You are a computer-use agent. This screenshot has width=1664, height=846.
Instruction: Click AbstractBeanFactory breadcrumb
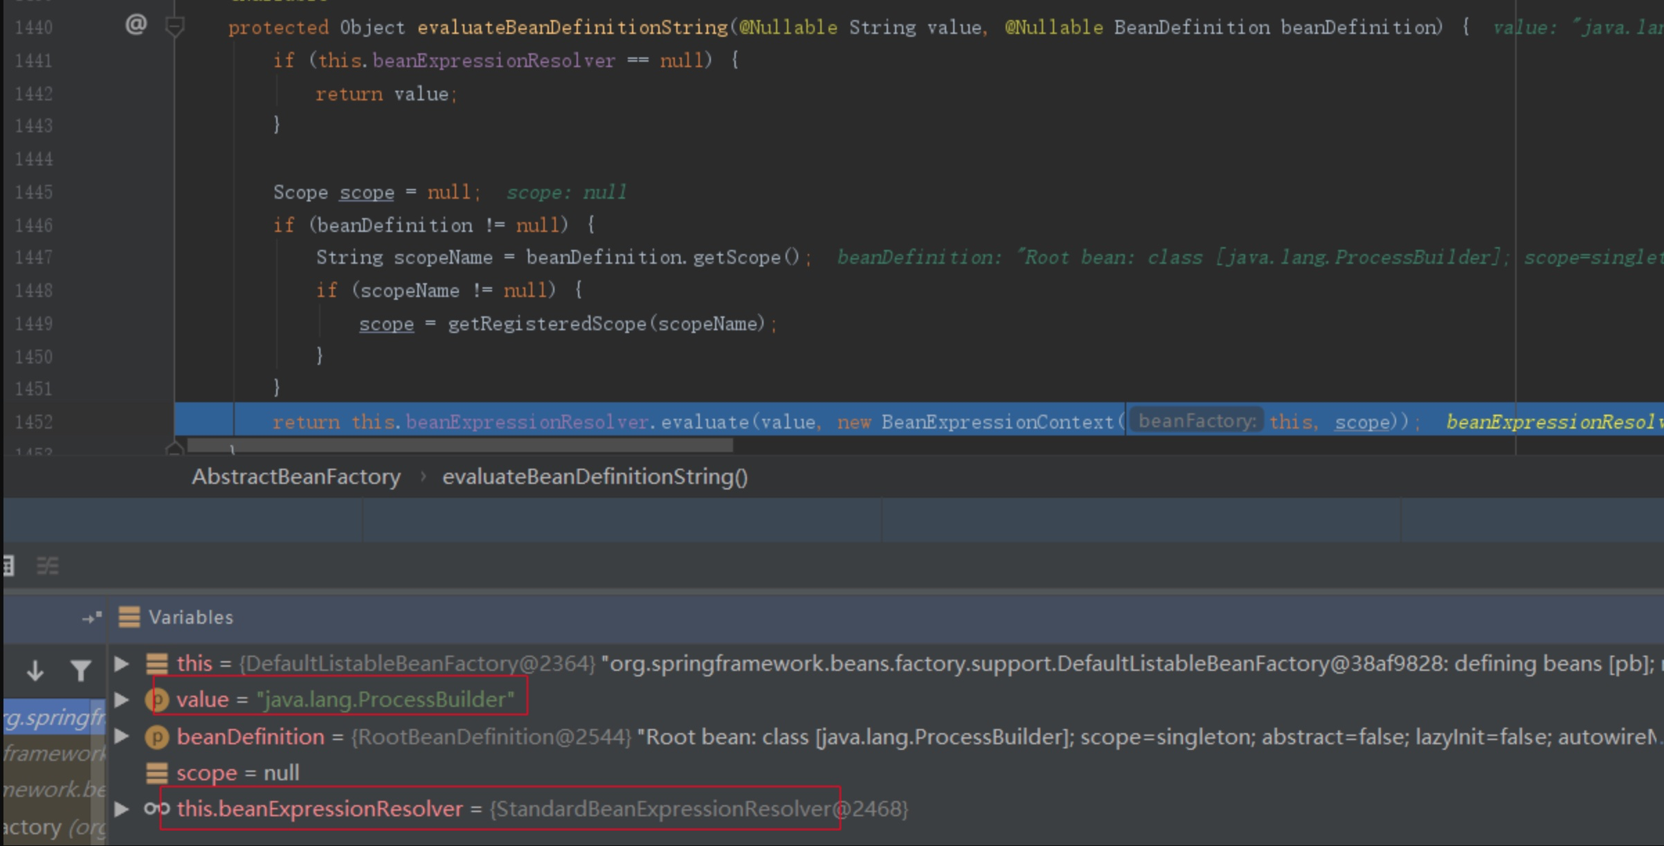[296, 476]
